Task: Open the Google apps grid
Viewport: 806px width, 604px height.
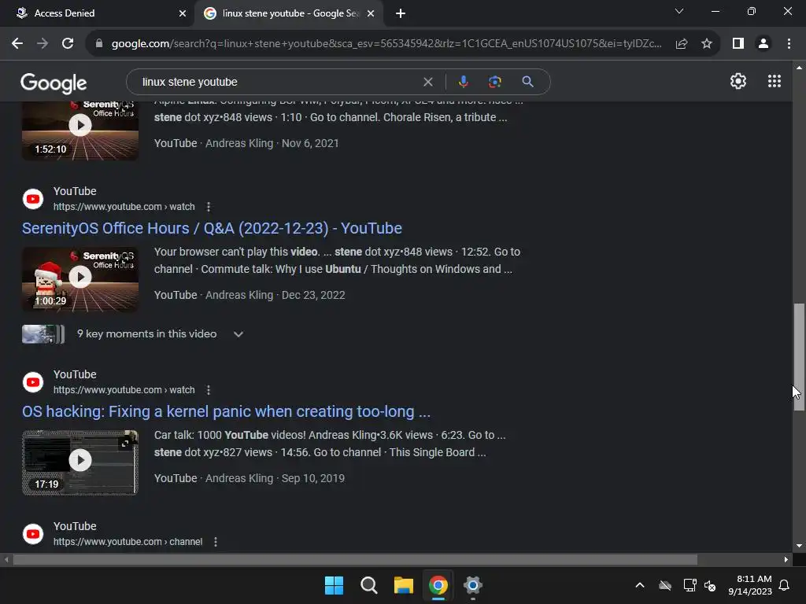Action: [x=775, y=81]
